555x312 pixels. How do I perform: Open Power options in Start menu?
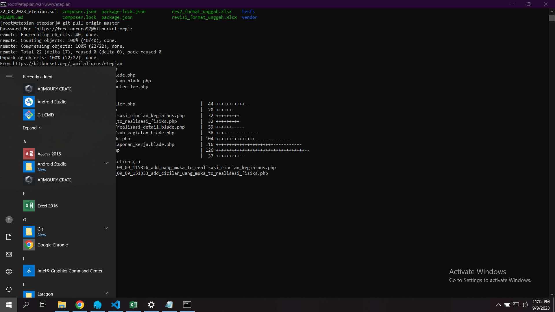(9, 289)
